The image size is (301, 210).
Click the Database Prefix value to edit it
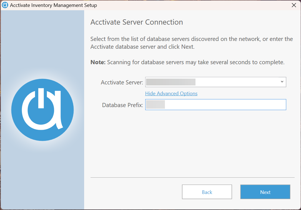click(155, 105)
